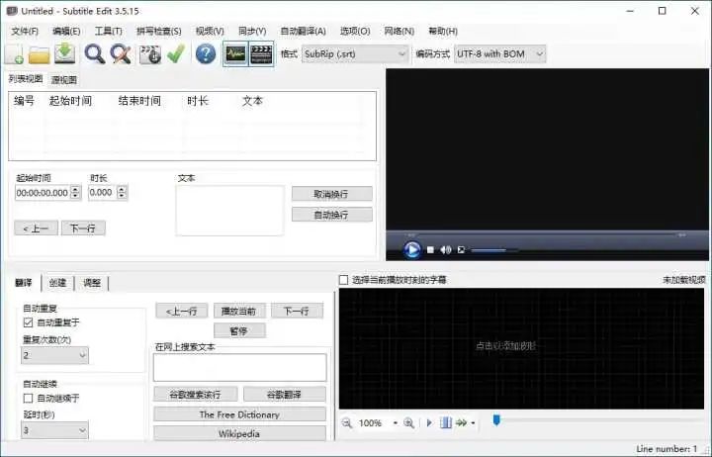Click the waveform position slider handle

(496, 420)
